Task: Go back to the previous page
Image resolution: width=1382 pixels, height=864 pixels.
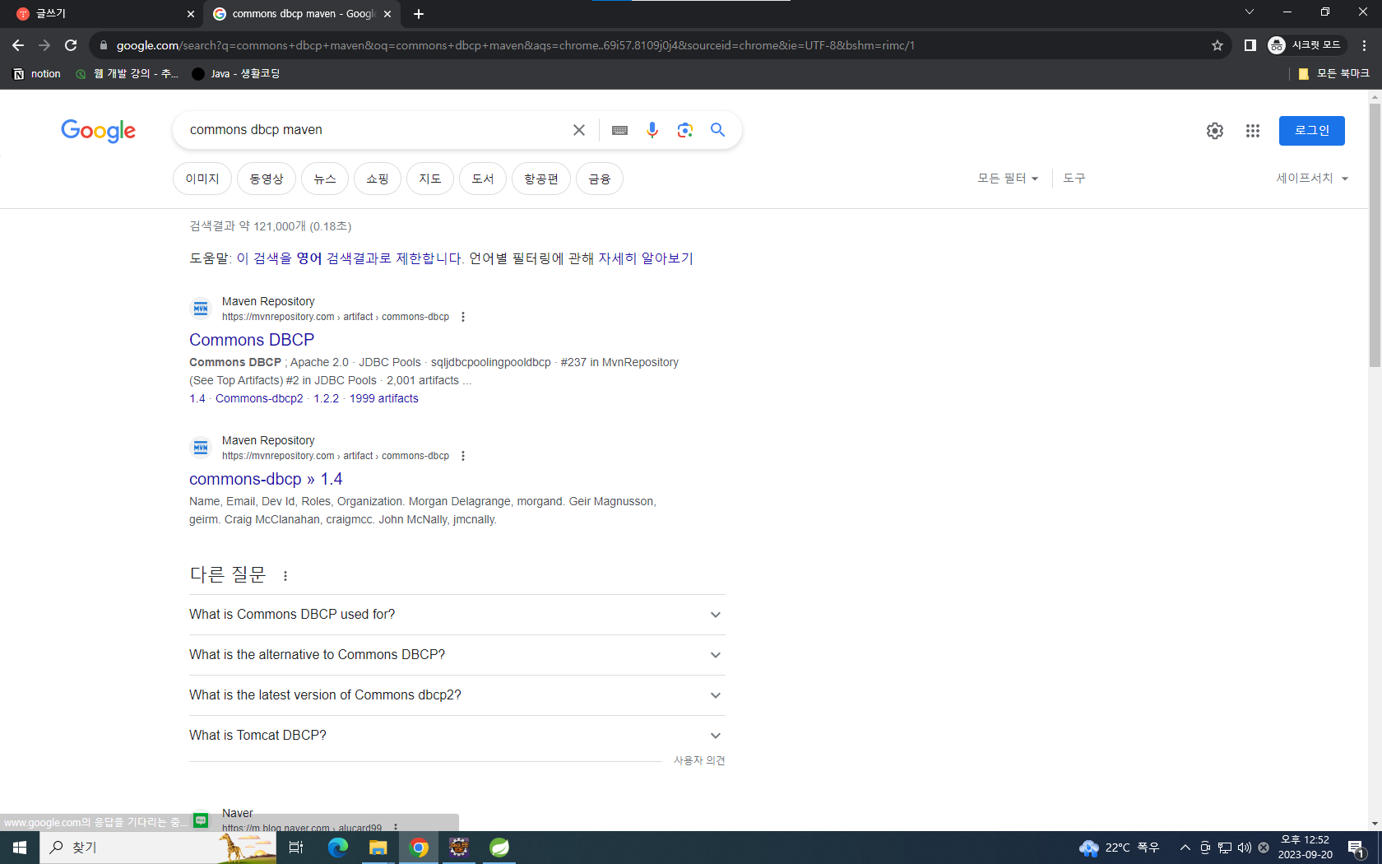Action: [18, 45]
